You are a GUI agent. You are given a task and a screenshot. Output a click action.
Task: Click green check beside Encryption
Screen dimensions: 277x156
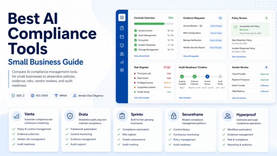click(136, 40)
